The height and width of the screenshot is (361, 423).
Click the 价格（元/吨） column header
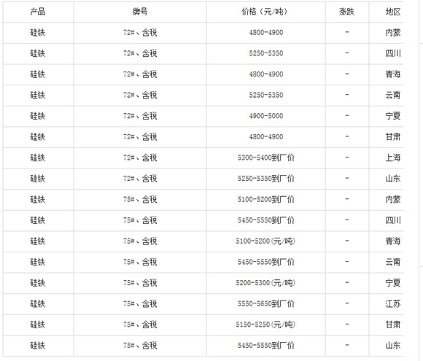tap(265, 12)
